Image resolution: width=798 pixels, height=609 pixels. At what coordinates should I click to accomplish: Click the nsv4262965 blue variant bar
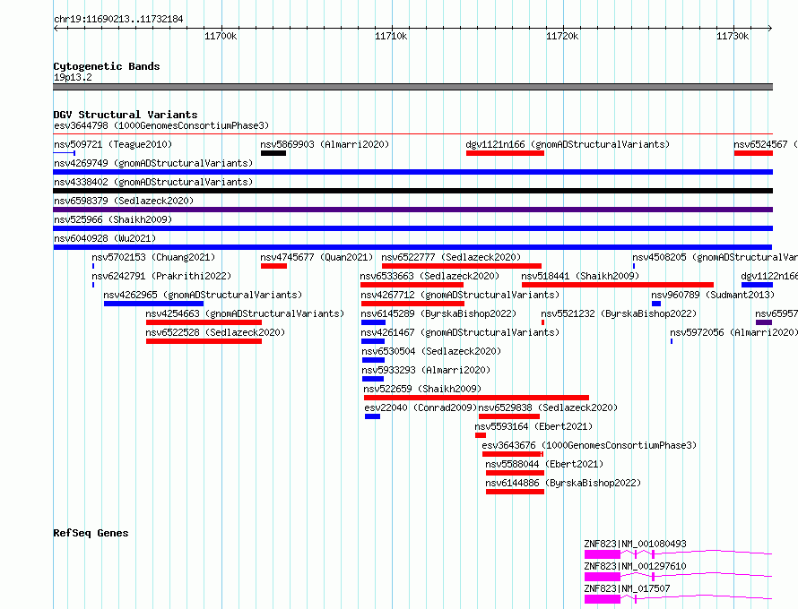153,304
